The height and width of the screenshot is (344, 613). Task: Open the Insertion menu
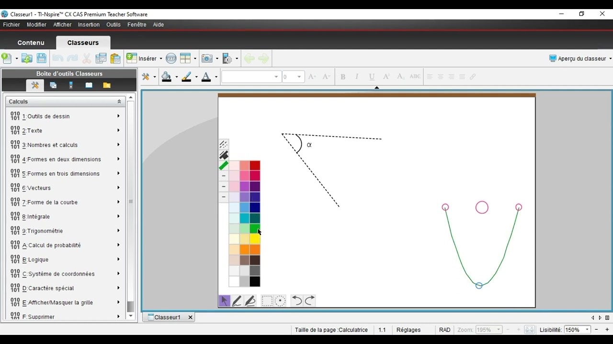click(x=89, y=24)
